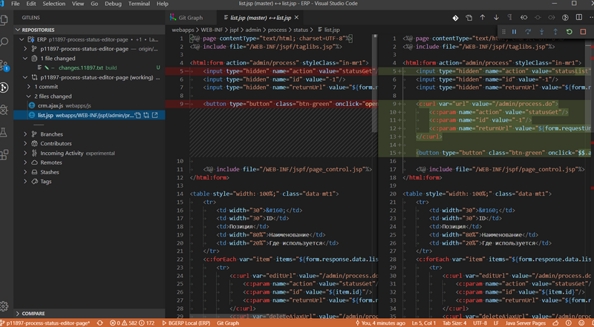Click Git Graph in the status bar

(227, 323)
